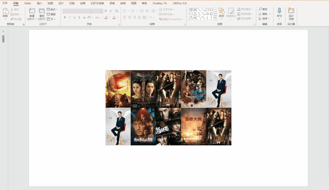329x190 pixels.
Task: Justify text in paragraph group
Action: 139,17
